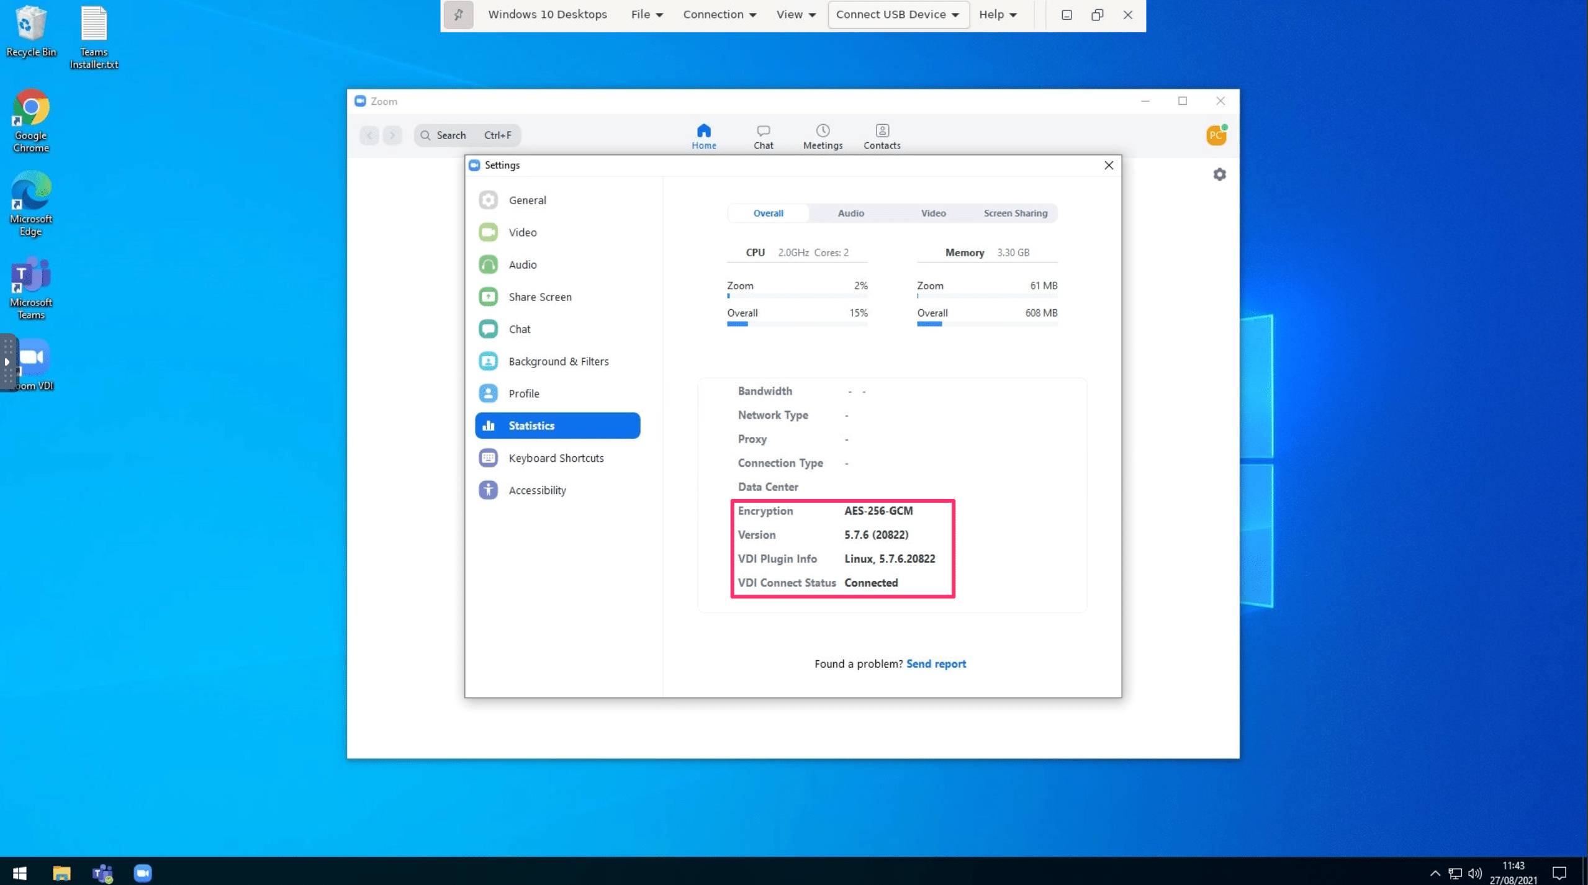This screenshot has height=885, width=1588.
Task: Open Teams from the taskbar
Action: point(102,873)
